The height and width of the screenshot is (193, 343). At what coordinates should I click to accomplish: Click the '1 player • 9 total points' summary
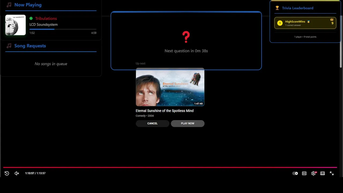305,37
